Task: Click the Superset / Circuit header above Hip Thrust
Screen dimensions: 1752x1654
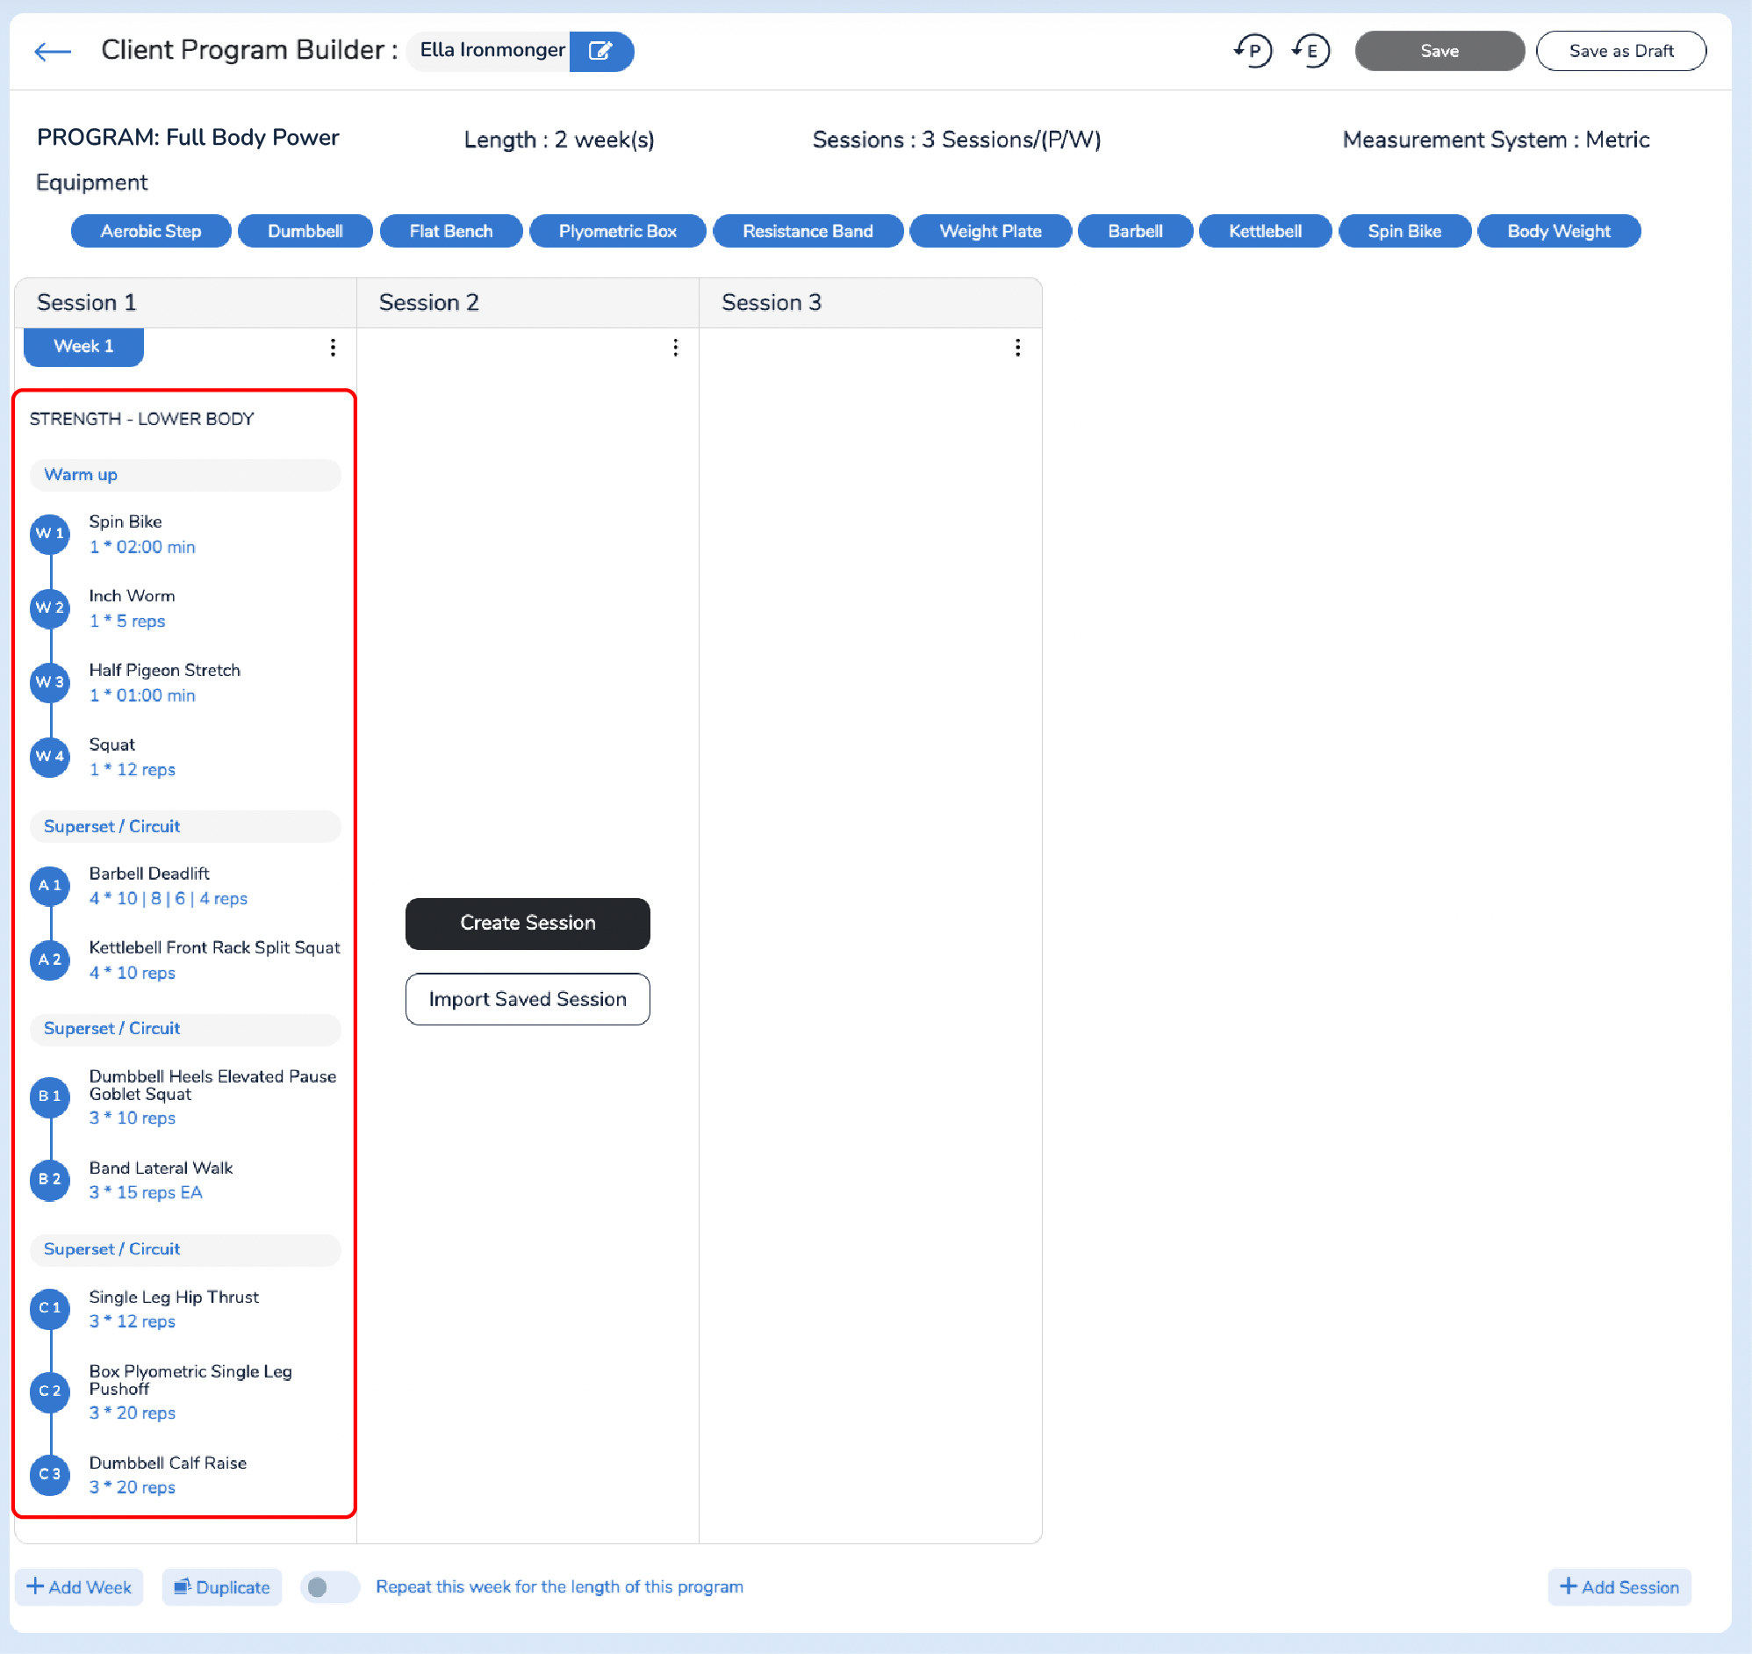Action: click(x=186, y=1250)
